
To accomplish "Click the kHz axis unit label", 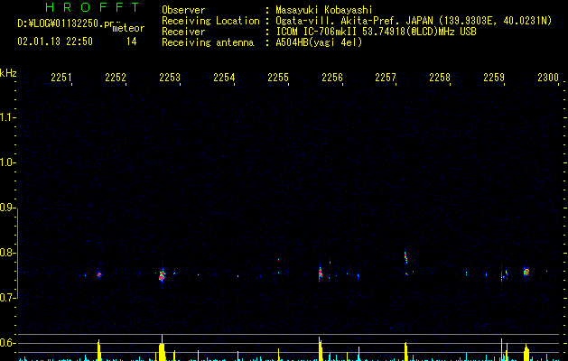I will [x=8, y=73].
